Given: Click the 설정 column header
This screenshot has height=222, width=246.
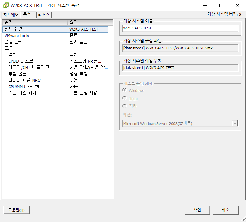Looking at the screenshot, I should (35, 22).
